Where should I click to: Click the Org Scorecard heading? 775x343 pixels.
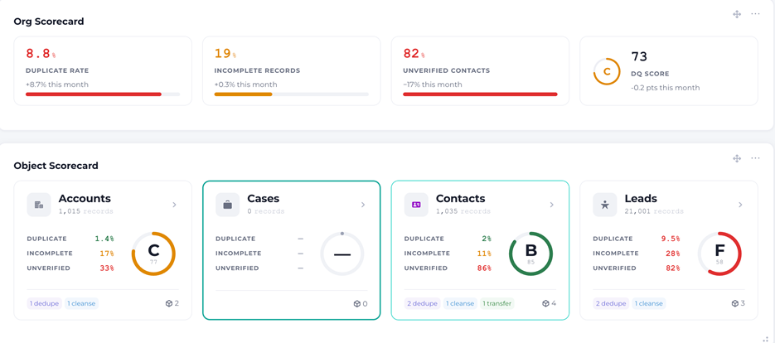48,22
